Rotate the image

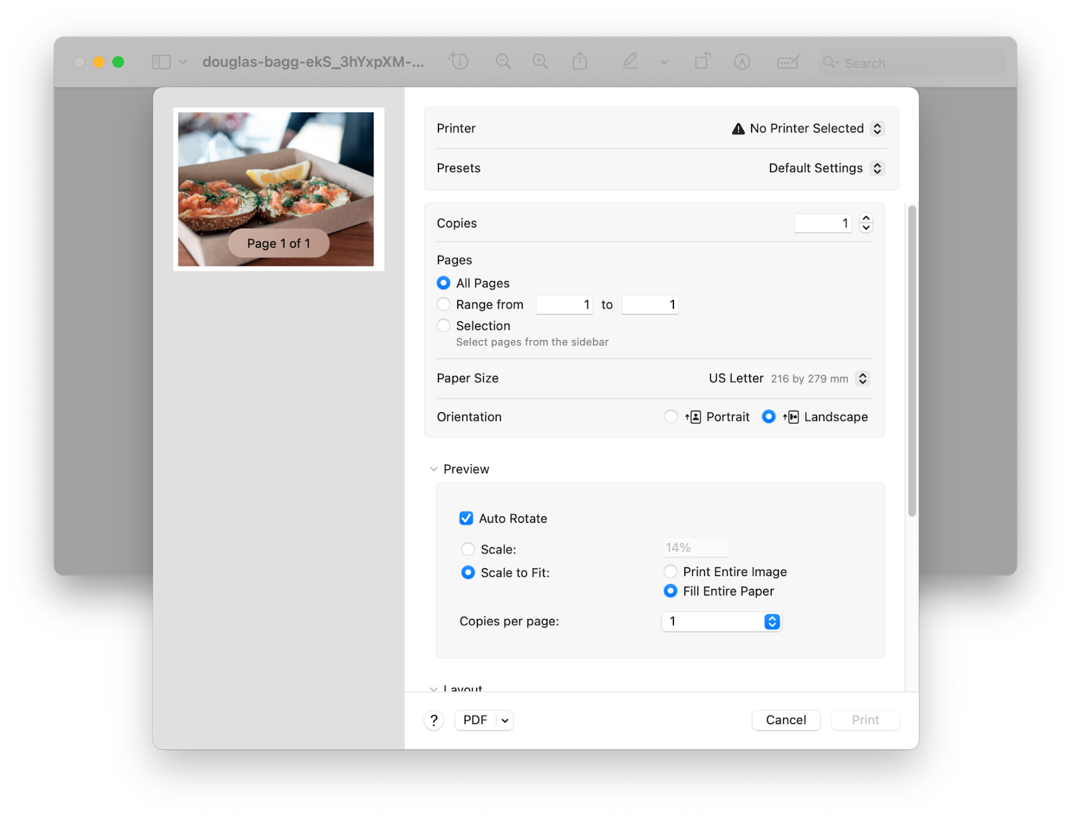tap(702, 62)
